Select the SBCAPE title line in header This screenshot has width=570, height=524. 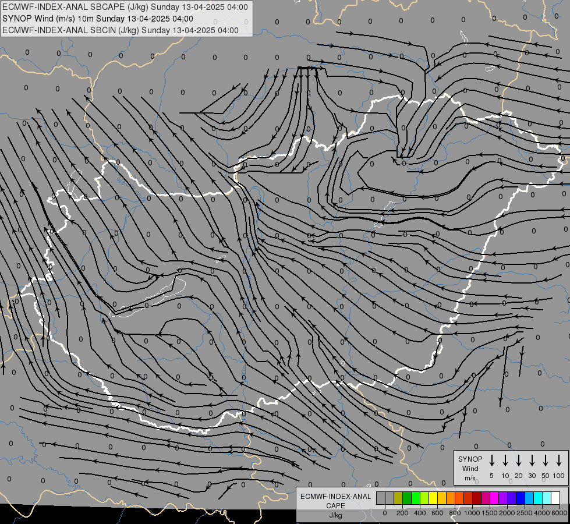tap(125, 7)
